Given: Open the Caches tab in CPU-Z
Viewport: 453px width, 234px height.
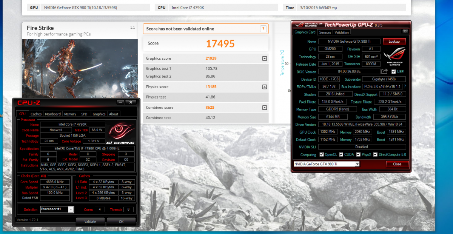Looking at the screenshot, I should coord(36,114).
